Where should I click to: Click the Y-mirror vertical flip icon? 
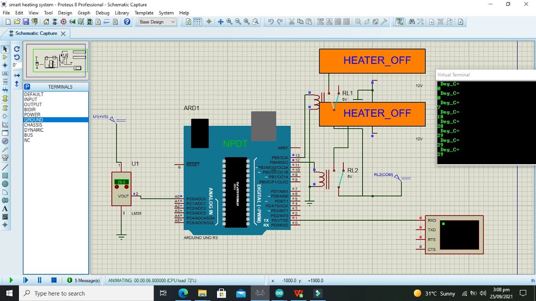pos(17,84)
